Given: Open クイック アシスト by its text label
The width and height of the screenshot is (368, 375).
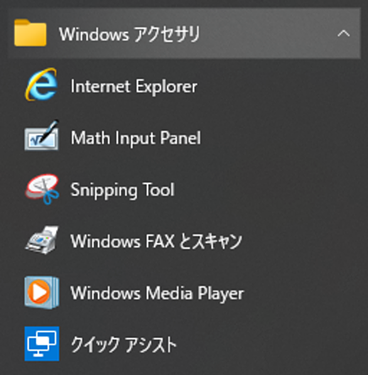Looking at the screenshot, I should 124,345.
